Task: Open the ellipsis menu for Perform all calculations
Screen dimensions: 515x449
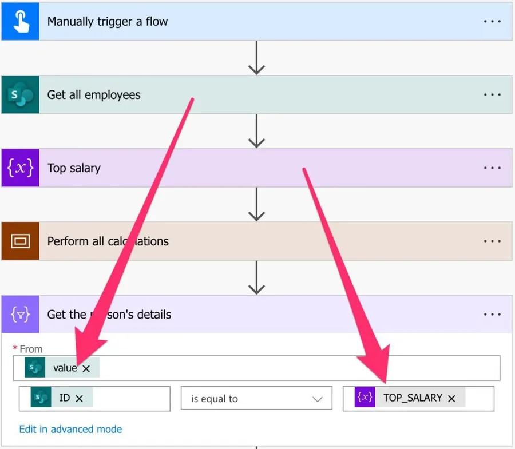Action: pyautogui.click(x=492, y=241)
